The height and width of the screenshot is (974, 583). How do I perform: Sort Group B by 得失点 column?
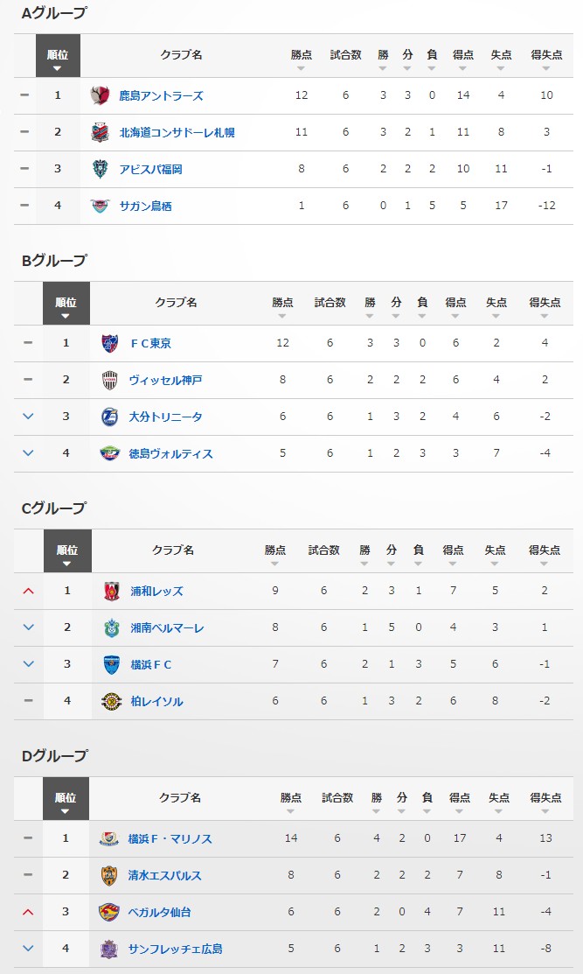tap(545, 306)
